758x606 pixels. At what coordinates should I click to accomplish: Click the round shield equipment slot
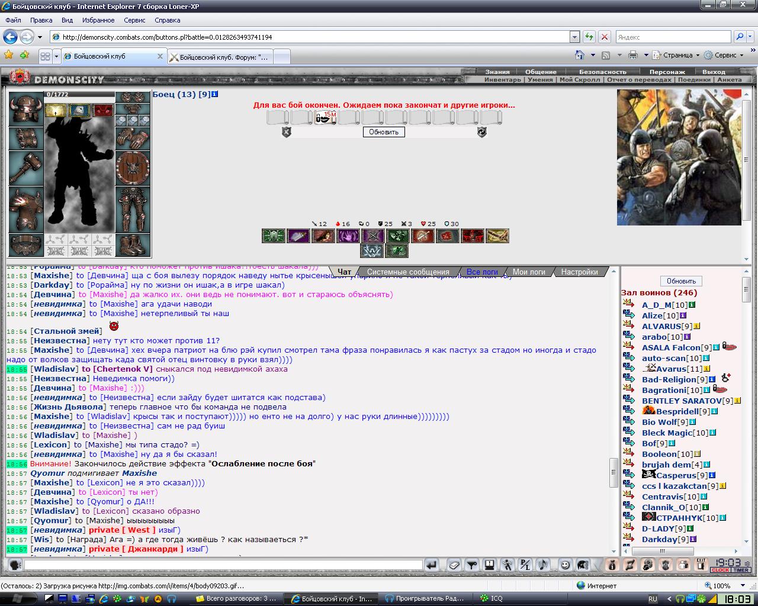tap(133, 168)
